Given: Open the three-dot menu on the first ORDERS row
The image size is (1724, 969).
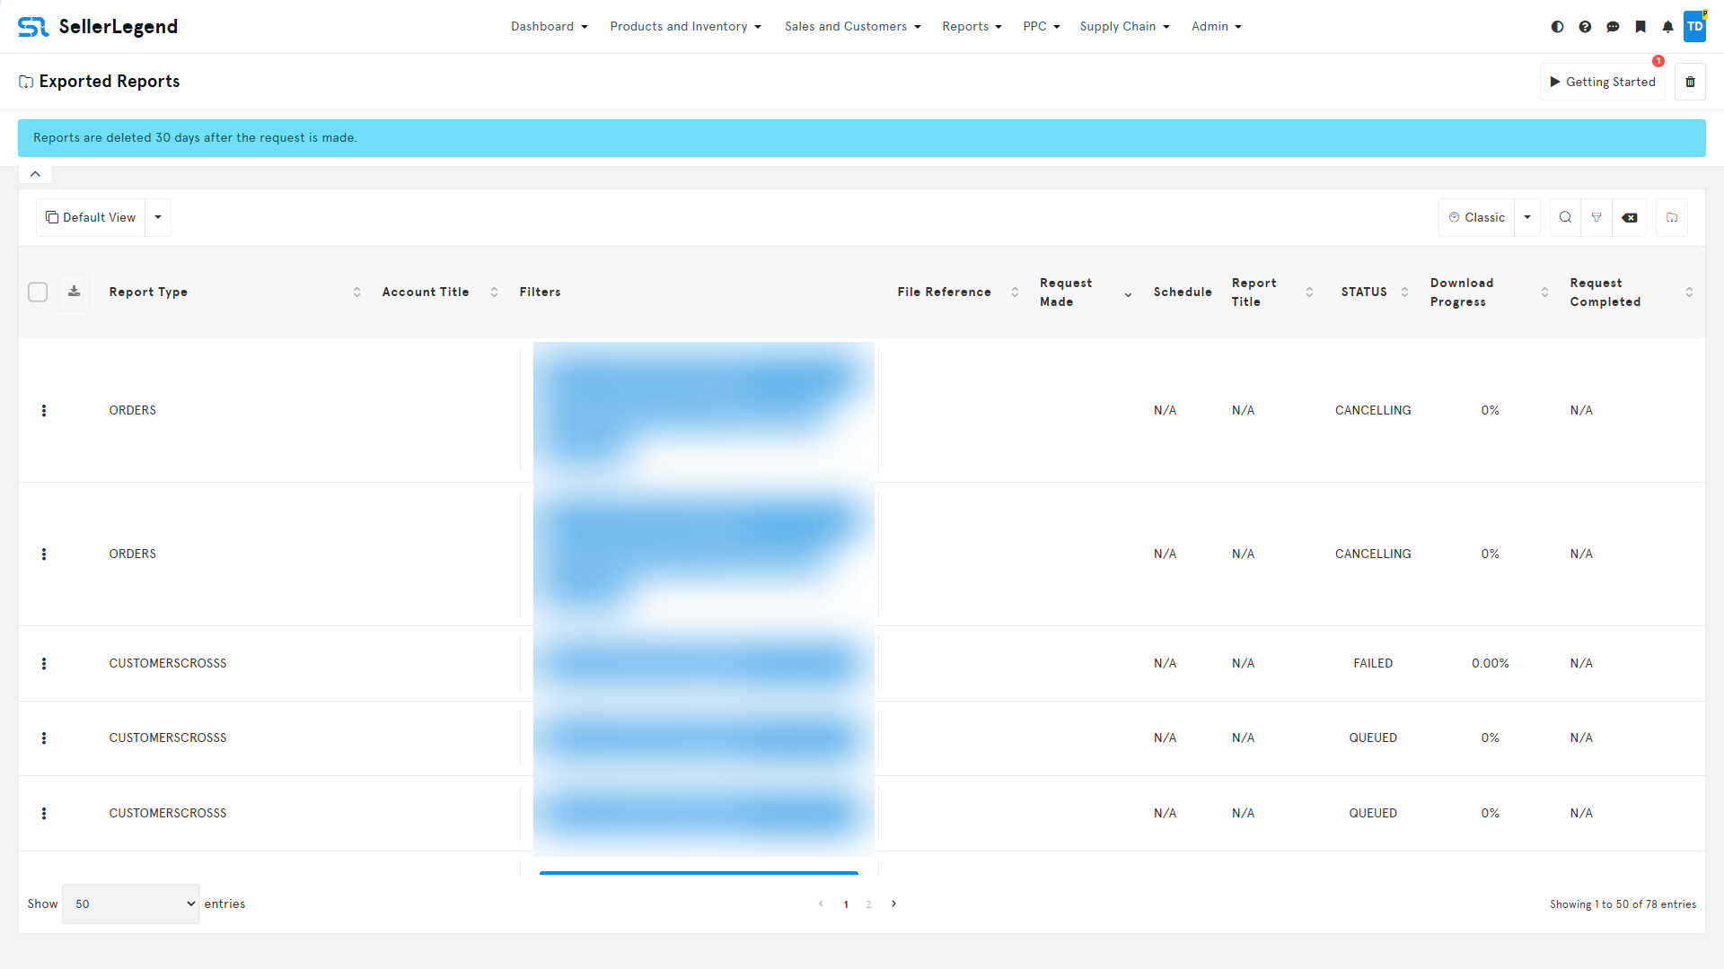Looking at the screenshot, I should pos(44,411).
